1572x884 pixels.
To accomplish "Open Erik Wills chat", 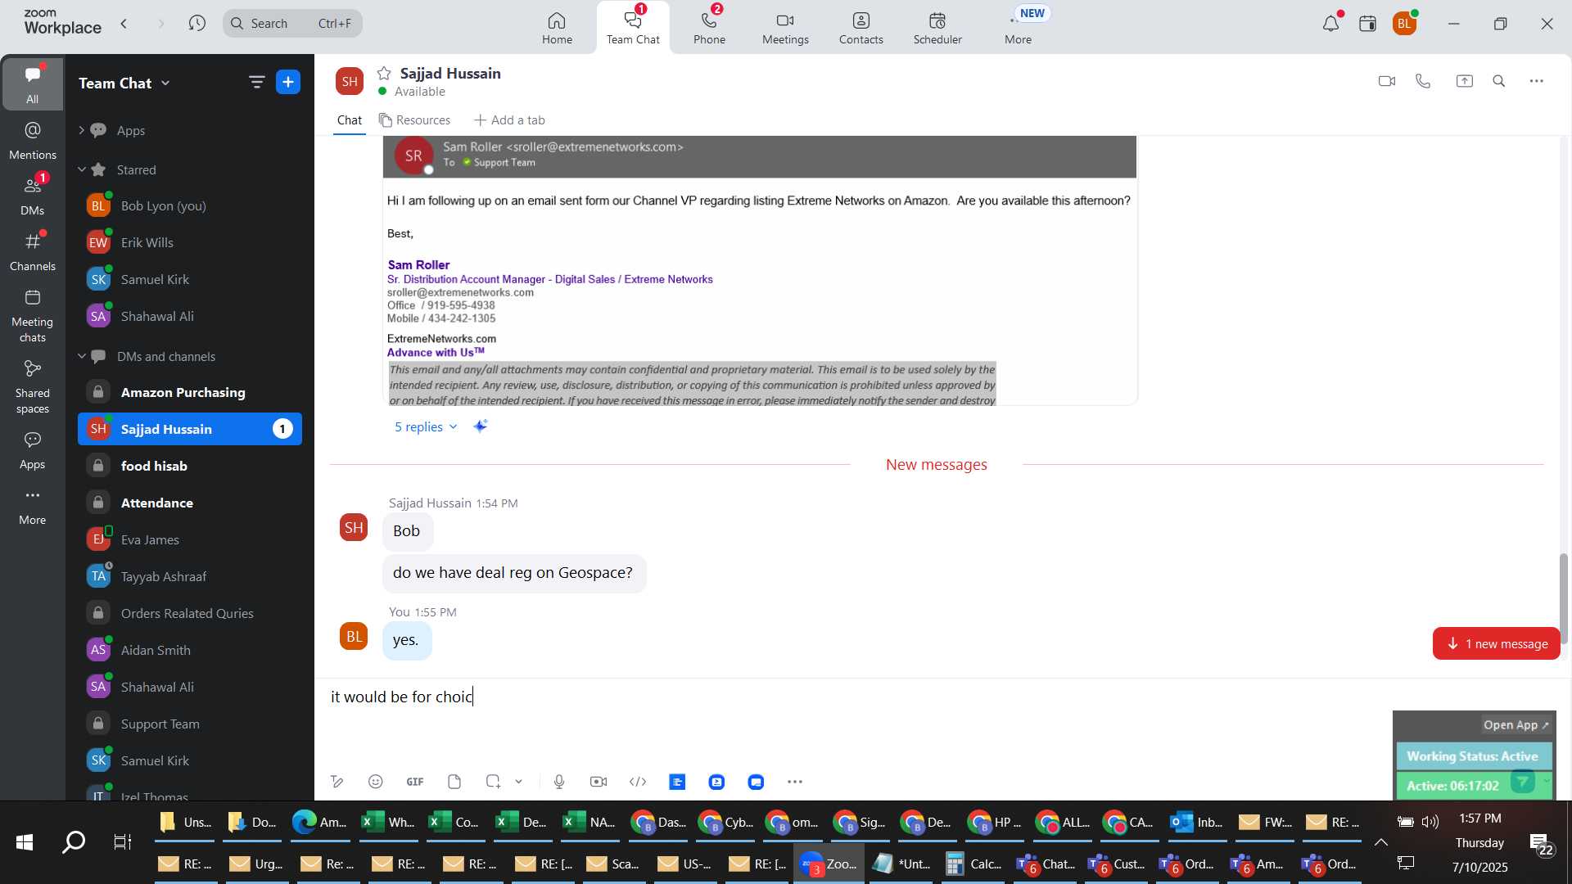I will [x=190, y=242].
